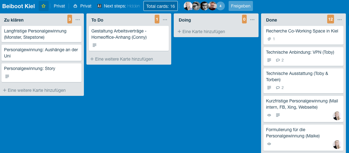Click the lock icon for board visibility

coord(75,6)
